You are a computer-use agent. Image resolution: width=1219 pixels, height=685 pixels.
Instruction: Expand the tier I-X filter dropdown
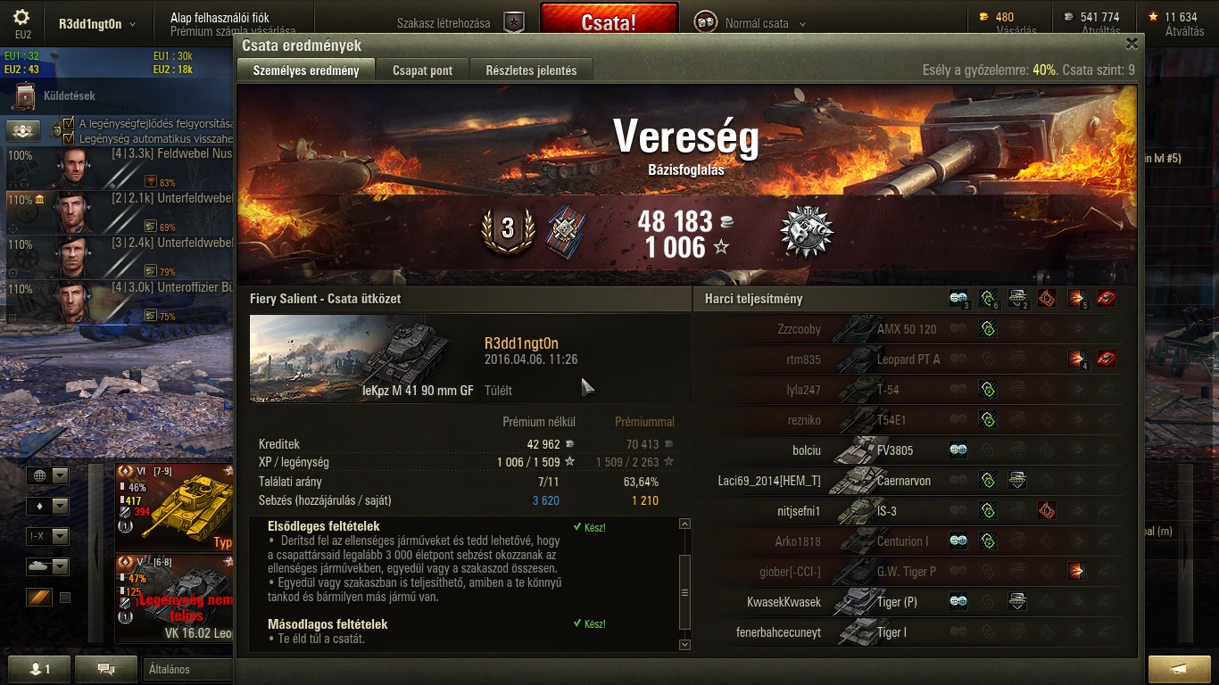pyautogui.click(x=47, y=536)
